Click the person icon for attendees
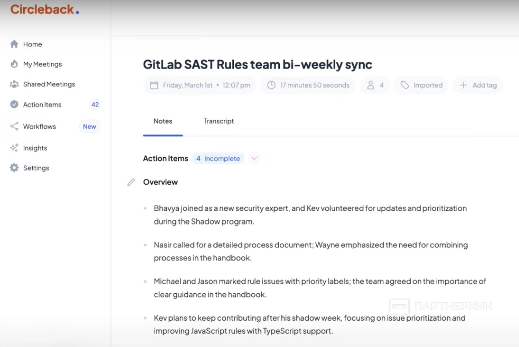The width and height of the screenshot is (519, 347). (371, 85)
